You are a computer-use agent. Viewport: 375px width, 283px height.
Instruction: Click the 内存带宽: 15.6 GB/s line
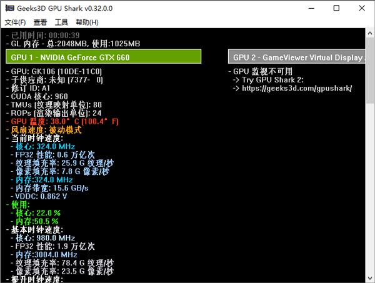point(50,188)
